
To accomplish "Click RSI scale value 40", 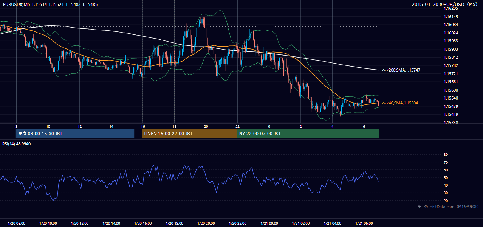I will [x=446, y=185].
